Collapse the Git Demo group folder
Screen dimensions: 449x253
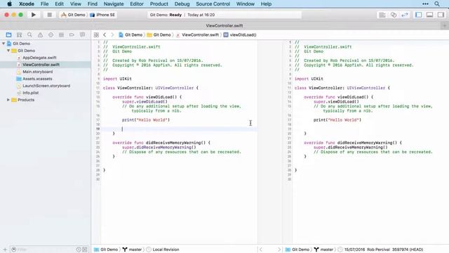[x=8, y=51]
